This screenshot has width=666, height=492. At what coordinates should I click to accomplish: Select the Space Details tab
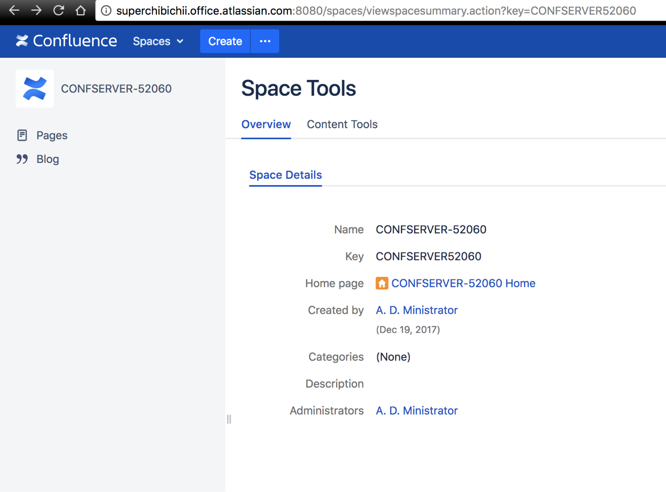[286, 175]
